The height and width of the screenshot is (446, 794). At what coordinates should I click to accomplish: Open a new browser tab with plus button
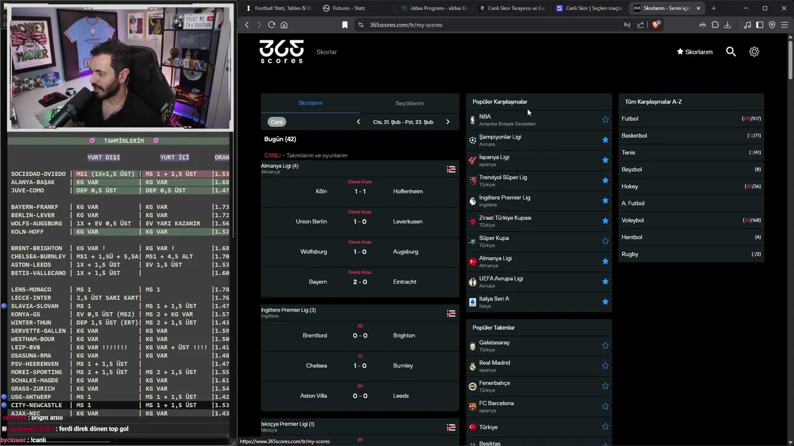click(x=713, y=8)
